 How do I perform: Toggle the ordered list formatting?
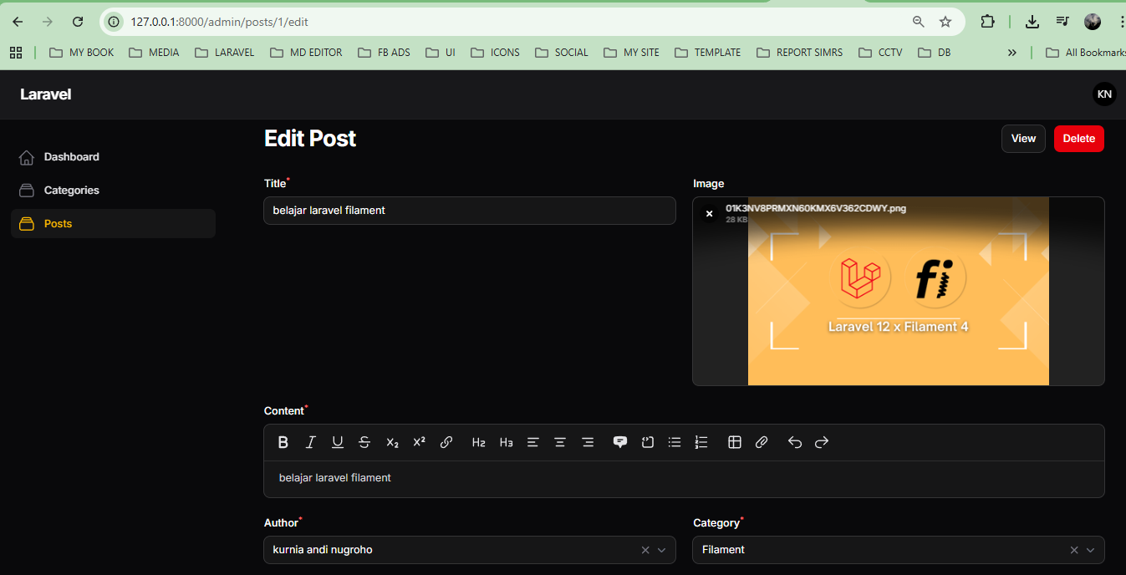(x=701, y=442)
